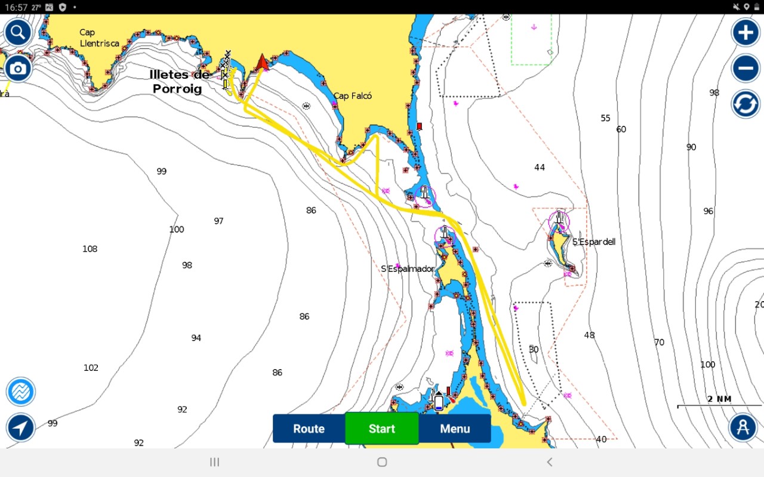Open the distance measure compass icon

pyautogui.click(x=743, y=427)
